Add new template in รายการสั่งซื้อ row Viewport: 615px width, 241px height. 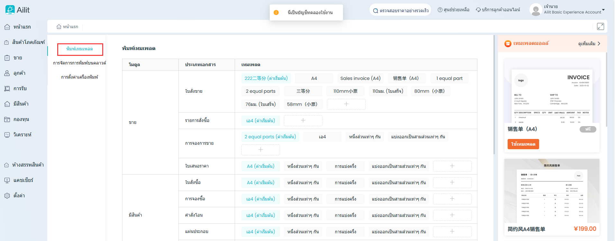tap(303, 121)
